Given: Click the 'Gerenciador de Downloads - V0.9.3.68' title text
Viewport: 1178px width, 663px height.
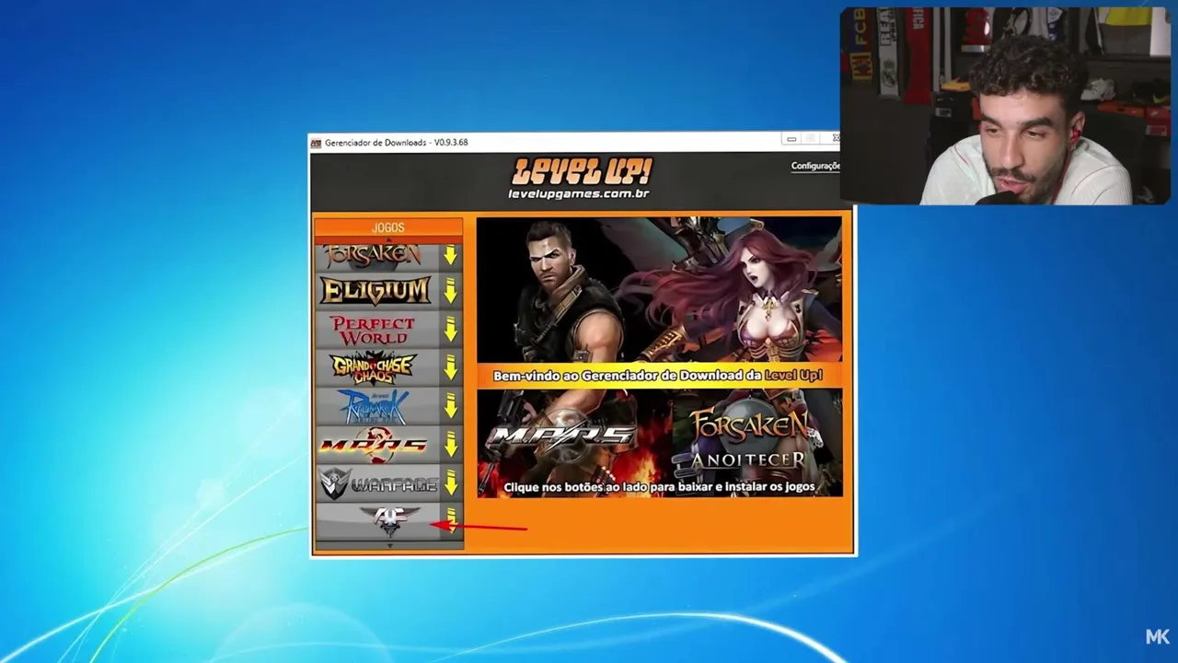Looking at the screenshot, I should pyautogui.click(x=397, y=143).
